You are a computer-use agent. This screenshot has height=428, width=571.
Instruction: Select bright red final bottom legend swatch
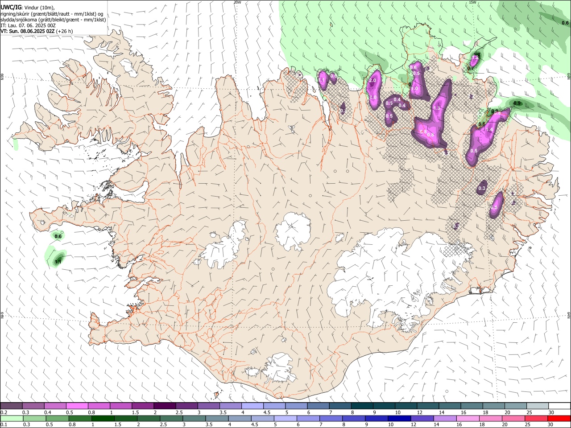[x=559, y=418]
